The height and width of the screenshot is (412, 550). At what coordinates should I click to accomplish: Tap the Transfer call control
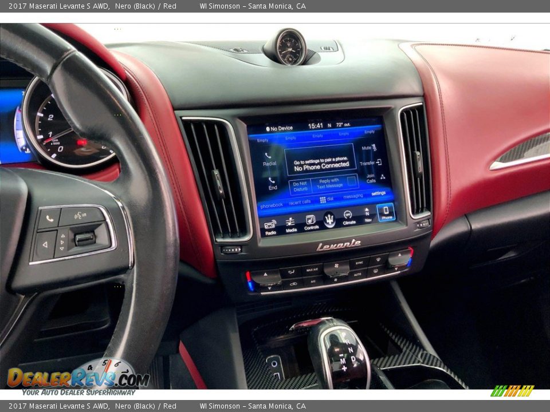pos(371,163)
